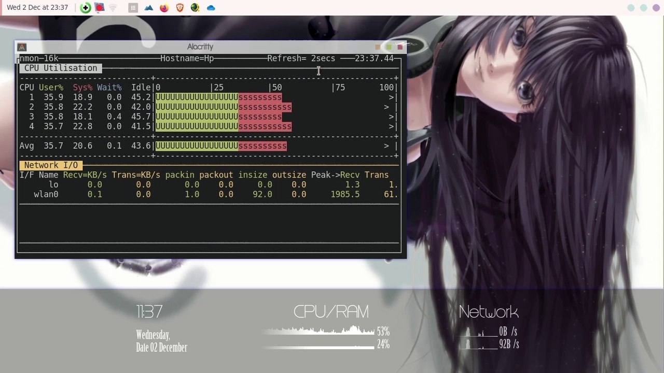Click the lo interface name
The height and width of the screenshot is (373, 664).
53,185
